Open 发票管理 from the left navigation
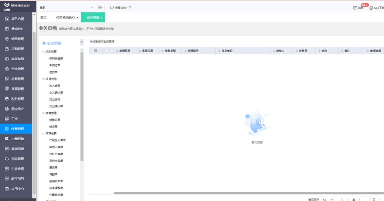384x201 pixels. 17,89
